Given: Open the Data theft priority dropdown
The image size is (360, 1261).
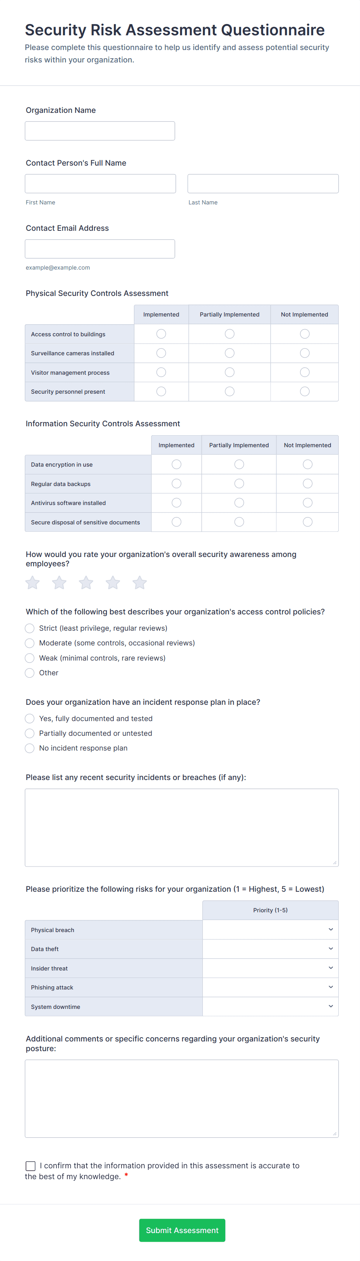Looking at the screenshot, I should pos(270,949).
